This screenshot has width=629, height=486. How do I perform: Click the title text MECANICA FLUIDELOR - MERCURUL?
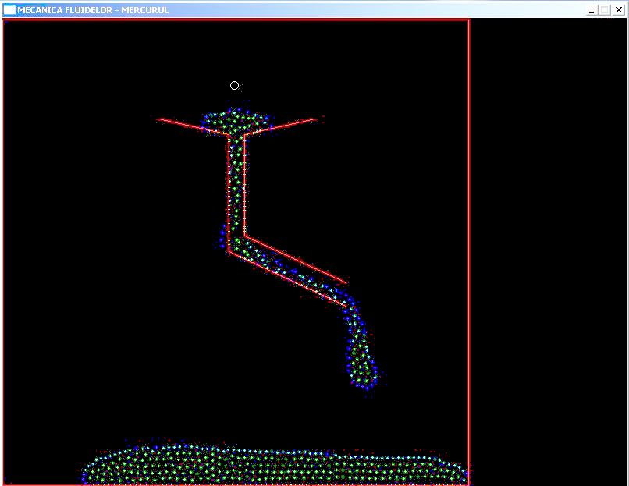pyautogui.click(x=93, y=10)
